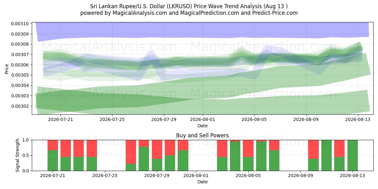Click 2026-07-21 on the Buy/Sell chart axis
The width and height of the screenshot is (378, 189).
pos(53,176)
